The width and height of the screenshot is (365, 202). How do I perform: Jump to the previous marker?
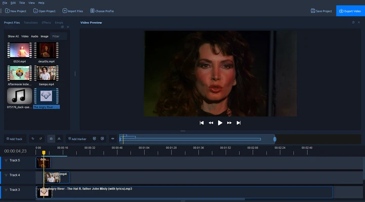tap(94, 138)
